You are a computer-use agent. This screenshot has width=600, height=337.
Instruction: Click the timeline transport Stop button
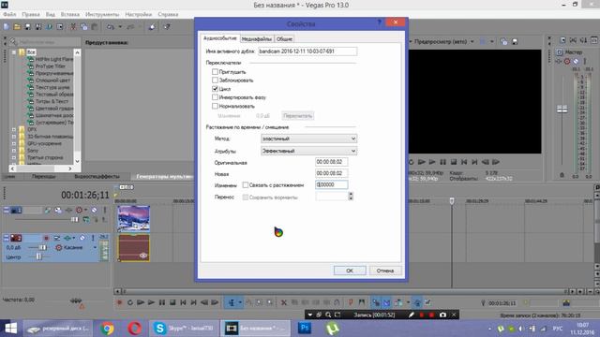point(172,302)
